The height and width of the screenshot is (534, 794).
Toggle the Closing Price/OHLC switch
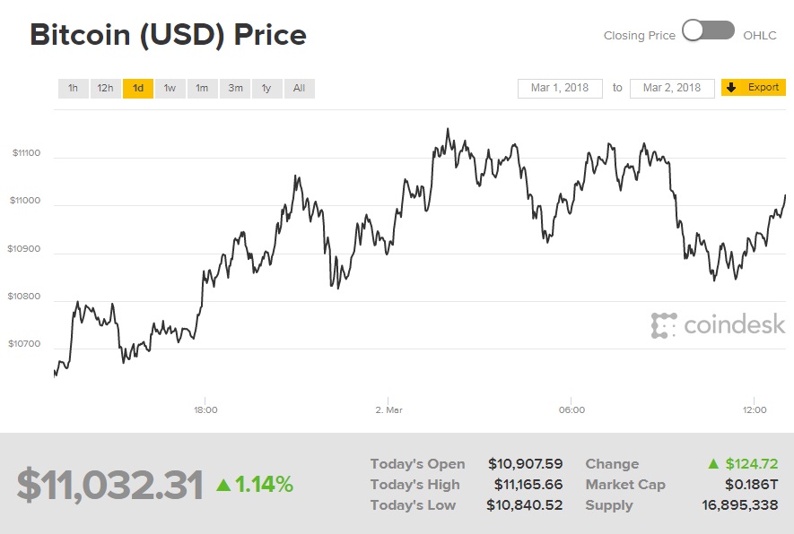click(x=708, y=31)
